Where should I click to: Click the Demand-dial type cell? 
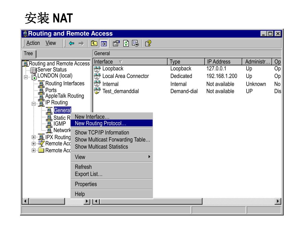pyautogui.click(x=184, y=91)
